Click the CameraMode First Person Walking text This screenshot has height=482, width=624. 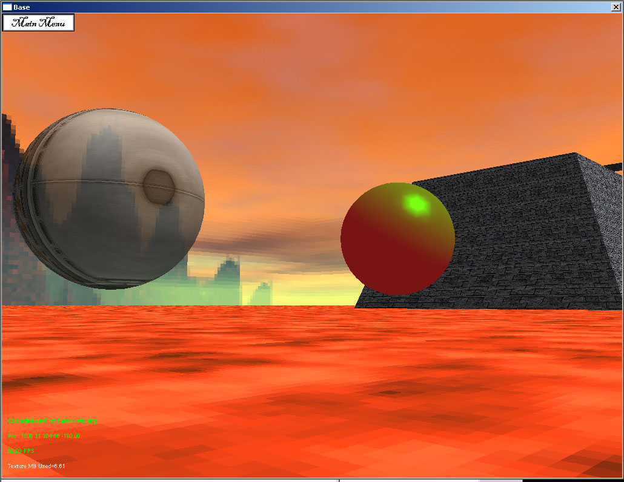[53, 420]
